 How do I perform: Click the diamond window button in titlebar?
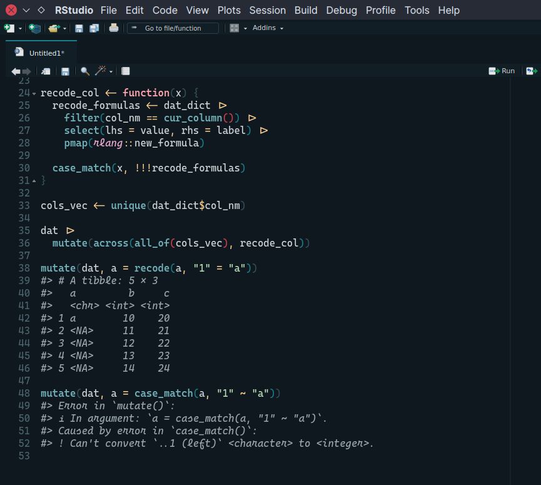point(41,10)
